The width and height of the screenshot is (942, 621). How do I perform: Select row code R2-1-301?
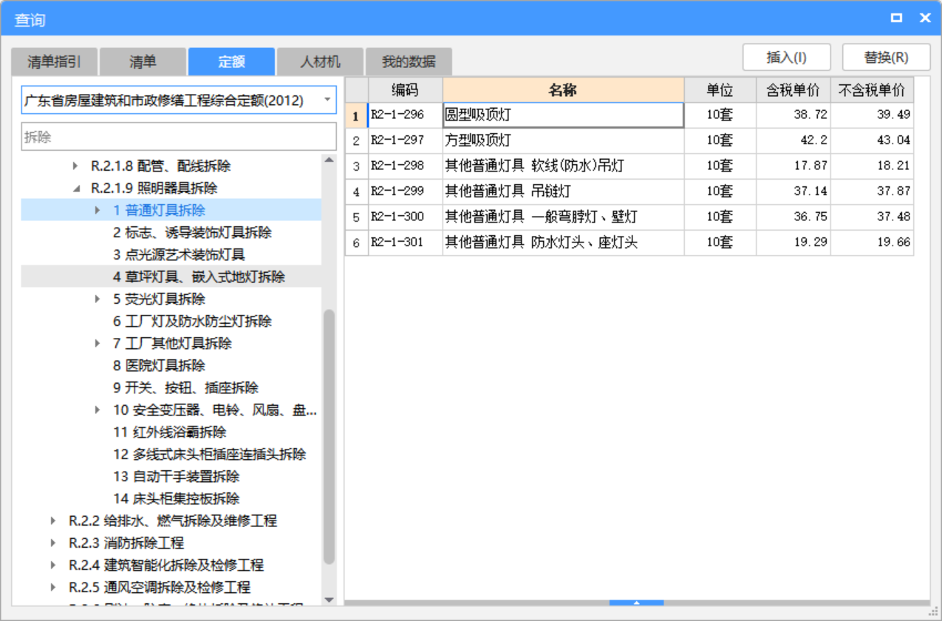[x=405, y=242]
